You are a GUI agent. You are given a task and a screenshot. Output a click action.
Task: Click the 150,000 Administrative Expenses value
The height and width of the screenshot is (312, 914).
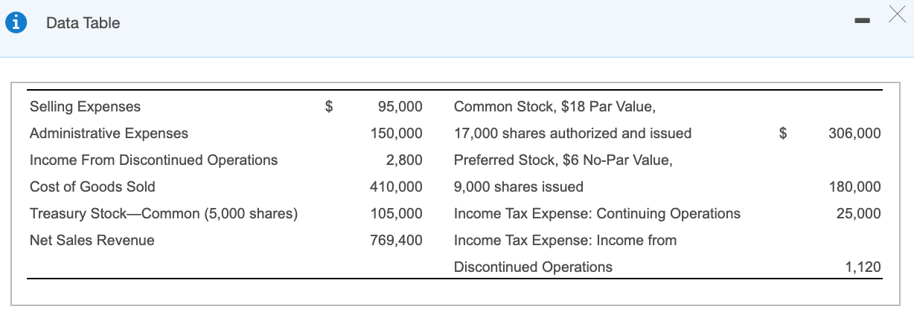click(x=397, y=134)
